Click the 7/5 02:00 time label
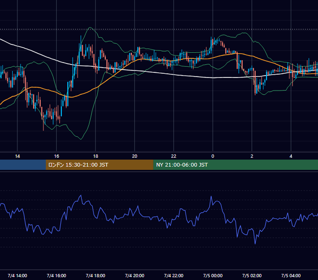The width and height of the screenshot is (318, 280). [x=252, y=275]
